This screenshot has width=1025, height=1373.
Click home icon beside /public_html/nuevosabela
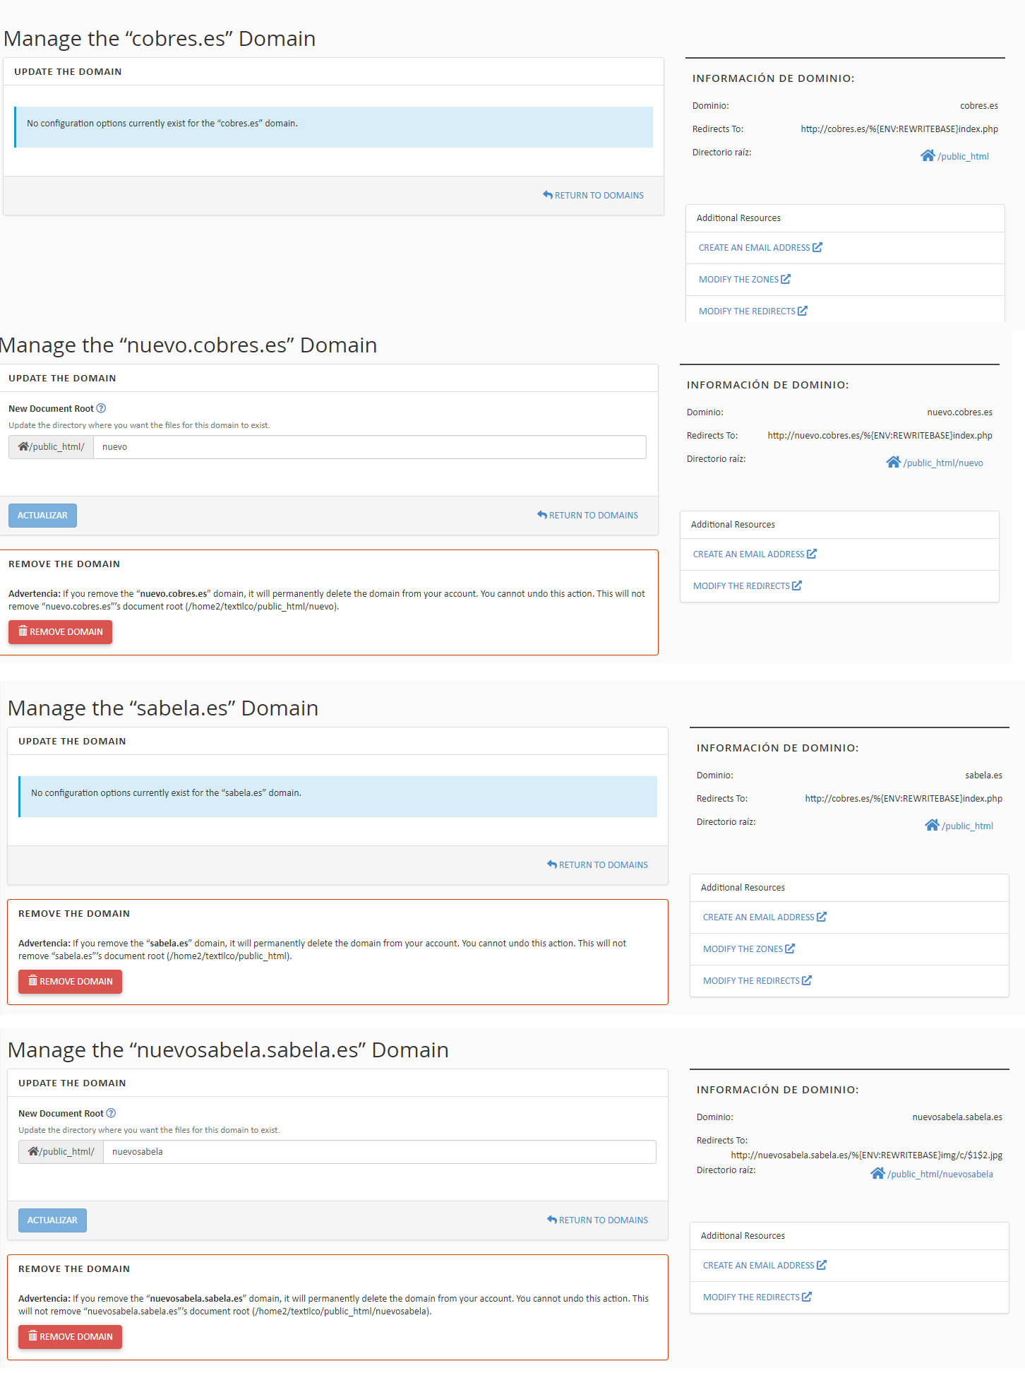click(x=877, y=1173)
